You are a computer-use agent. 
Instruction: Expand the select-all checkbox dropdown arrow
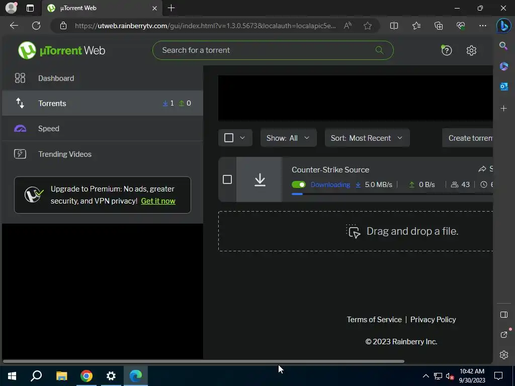tap(242, 138)
